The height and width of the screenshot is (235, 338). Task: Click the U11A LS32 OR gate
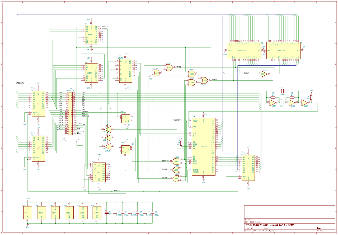point(192,74)
